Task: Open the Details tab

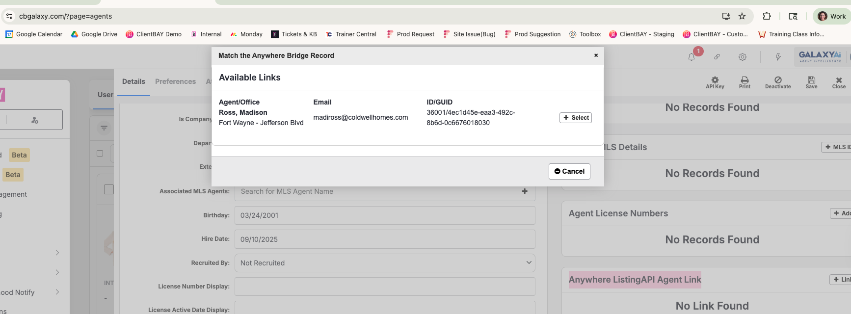Action: (x=133, y=81)
